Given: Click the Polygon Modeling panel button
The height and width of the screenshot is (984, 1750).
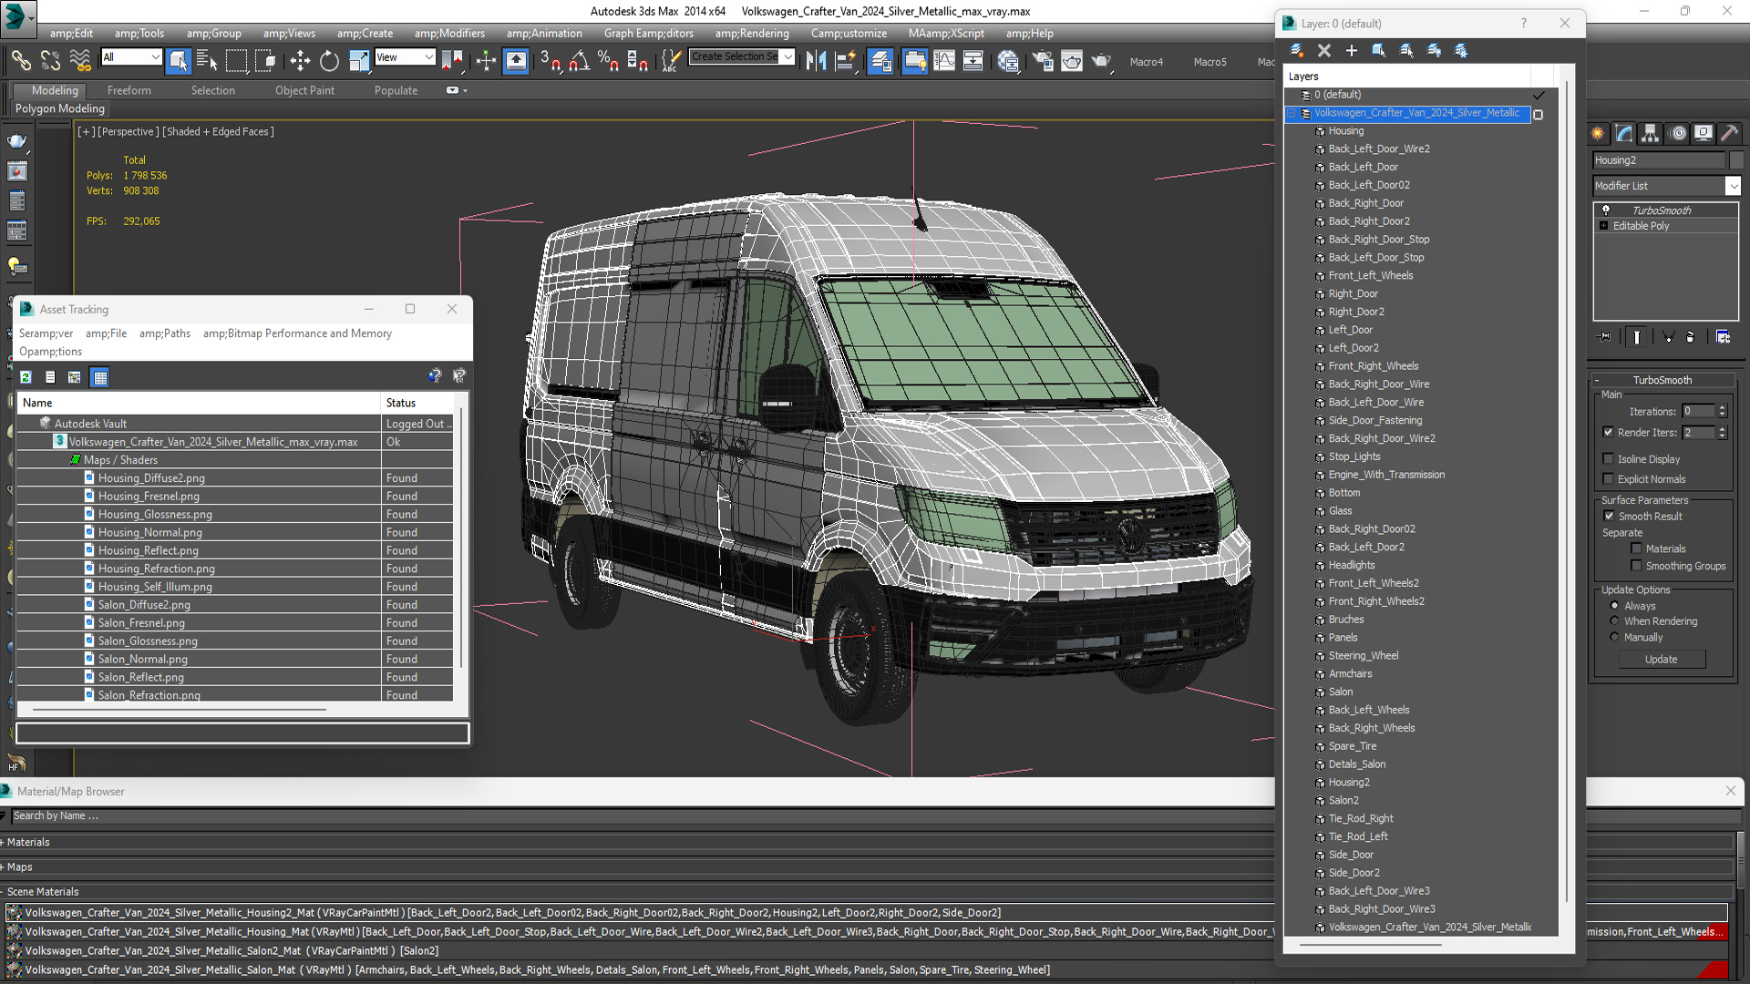Looking at the screenshot, I should point(60,108).
